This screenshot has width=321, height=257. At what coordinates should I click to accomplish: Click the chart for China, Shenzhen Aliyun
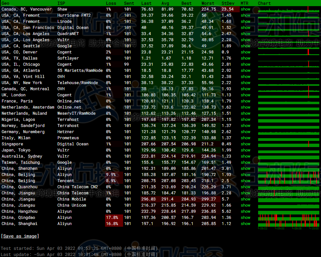pos(288,168)
